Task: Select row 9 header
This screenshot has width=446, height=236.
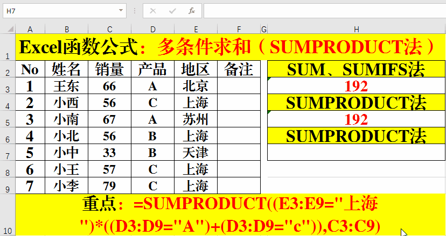Action: pos(8,185)
